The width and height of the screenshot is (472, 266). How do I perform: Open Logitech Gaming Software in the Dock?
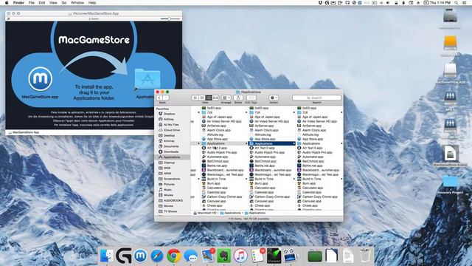123,256
